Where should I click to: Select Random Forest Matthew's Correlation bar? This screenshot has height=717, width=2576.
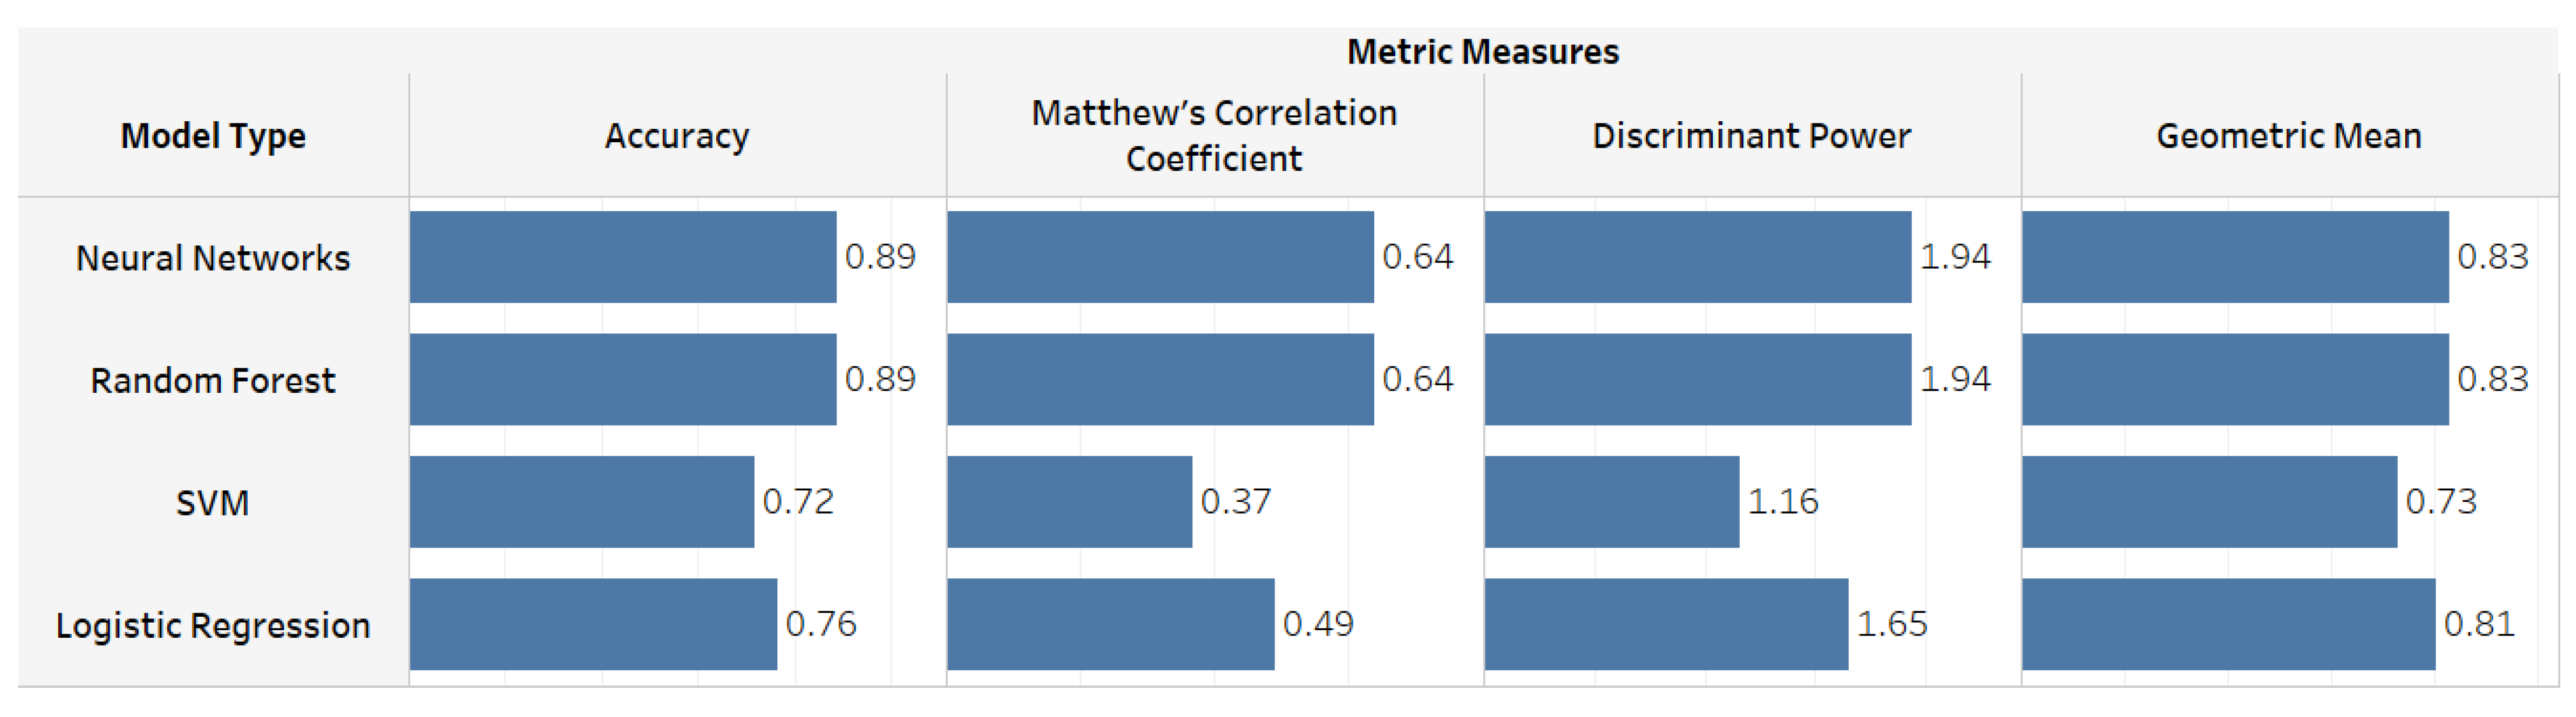click(x=1160, y=380)
